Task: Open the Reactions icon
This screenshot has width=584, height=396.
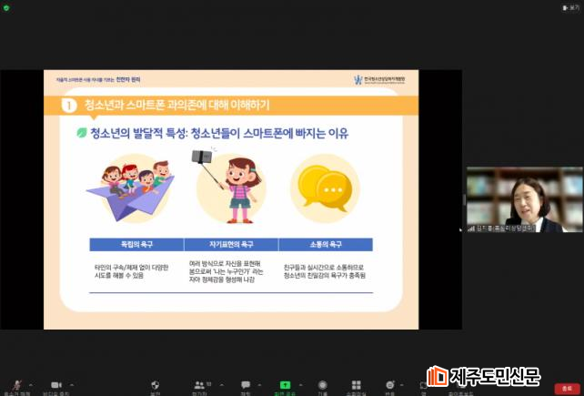Action: tap(389, 384)
